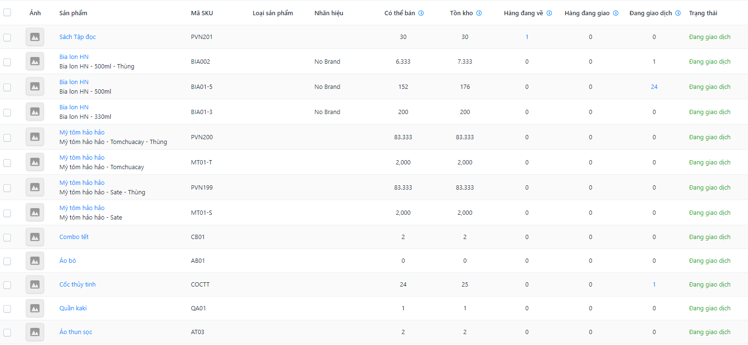Screen dimensions: 748x345
Task: Click incoming goods count for PVN201
Action: (527, 37)
